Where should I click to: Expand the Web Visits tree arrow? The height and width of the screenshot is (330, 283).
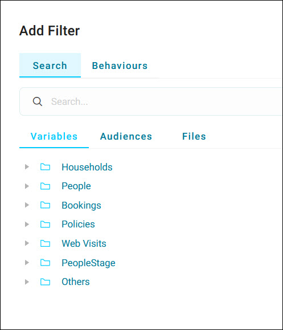tap(27, 243)
